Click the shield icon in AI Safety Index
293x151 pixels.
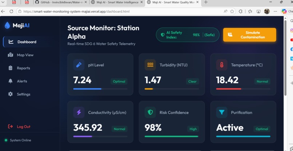pyautogui.click(x=162, y=35)
